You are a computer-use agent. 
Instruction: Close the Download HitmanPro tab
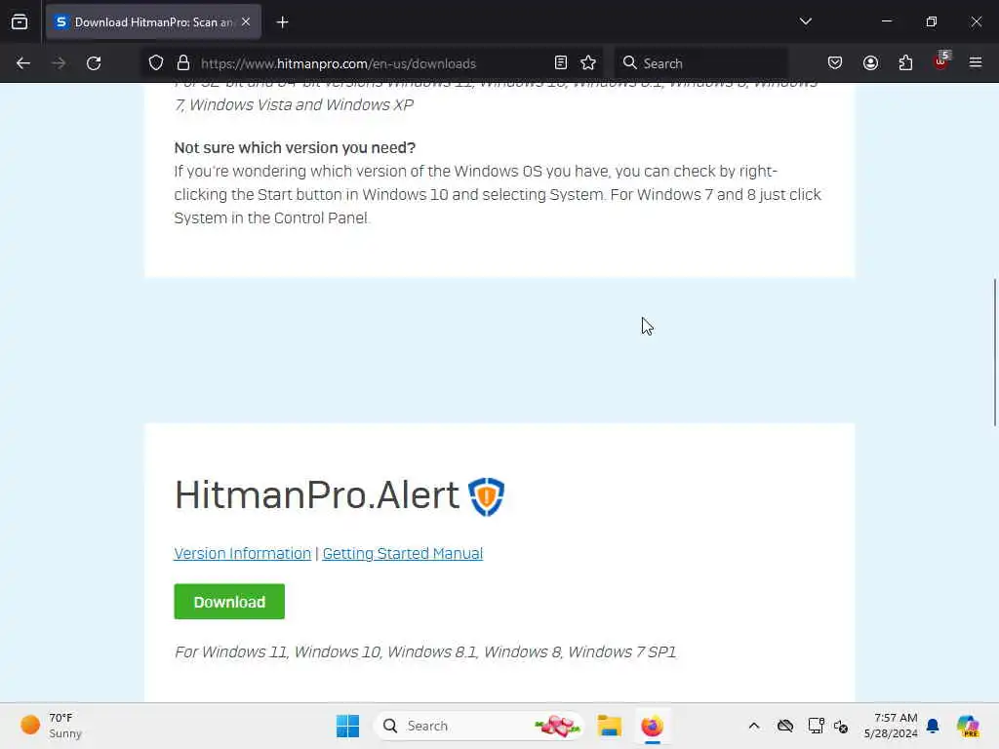[246, 22]
